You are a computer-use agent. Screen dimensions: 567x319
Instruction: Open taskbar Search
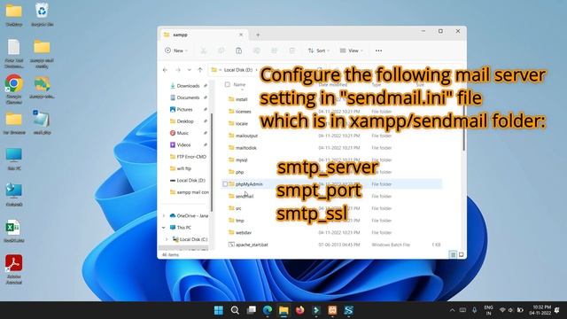click(235, 310)
